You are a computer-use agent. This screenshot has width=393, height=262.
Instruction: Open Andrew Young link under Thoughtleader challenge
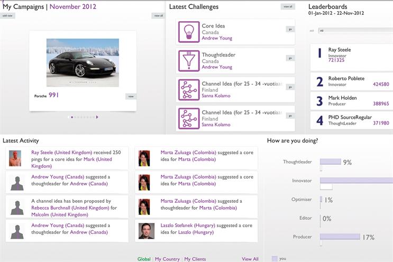click(217, 67)
